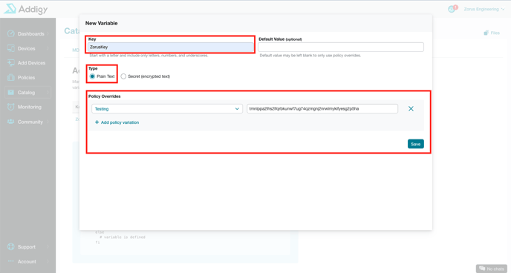Expand the Zorus Engineering account menu
This screenshot has width=511, height=273.
pos(484,9)
